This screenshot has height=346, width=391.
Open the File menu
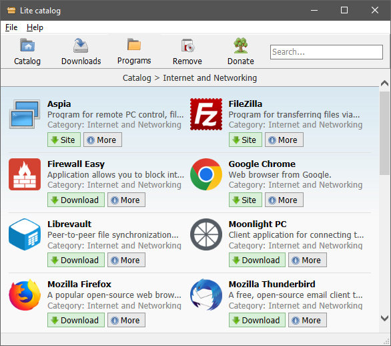click(11, 27)
